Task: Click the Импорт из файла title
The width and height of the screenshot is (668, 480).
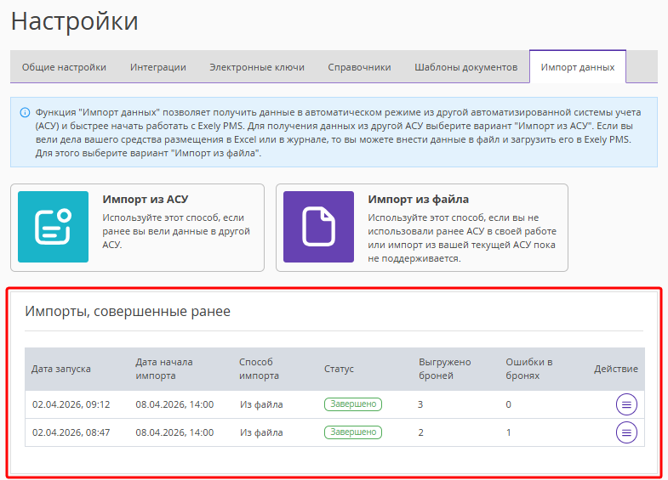Action: [x=419, y=199]
